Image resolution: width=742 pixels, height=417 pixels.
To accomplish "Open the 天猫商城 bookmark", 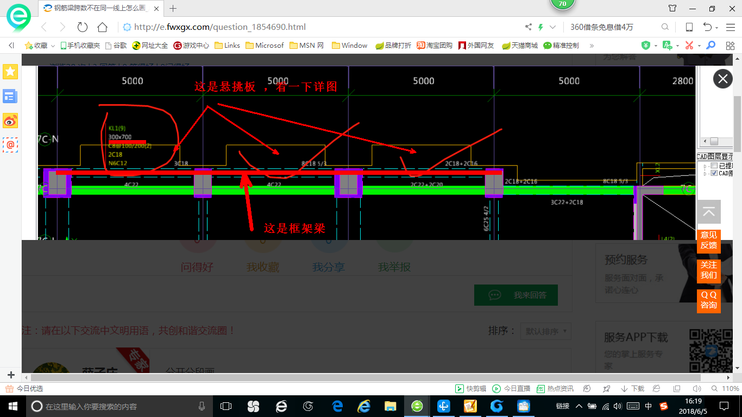I will (x=520, y=46).
